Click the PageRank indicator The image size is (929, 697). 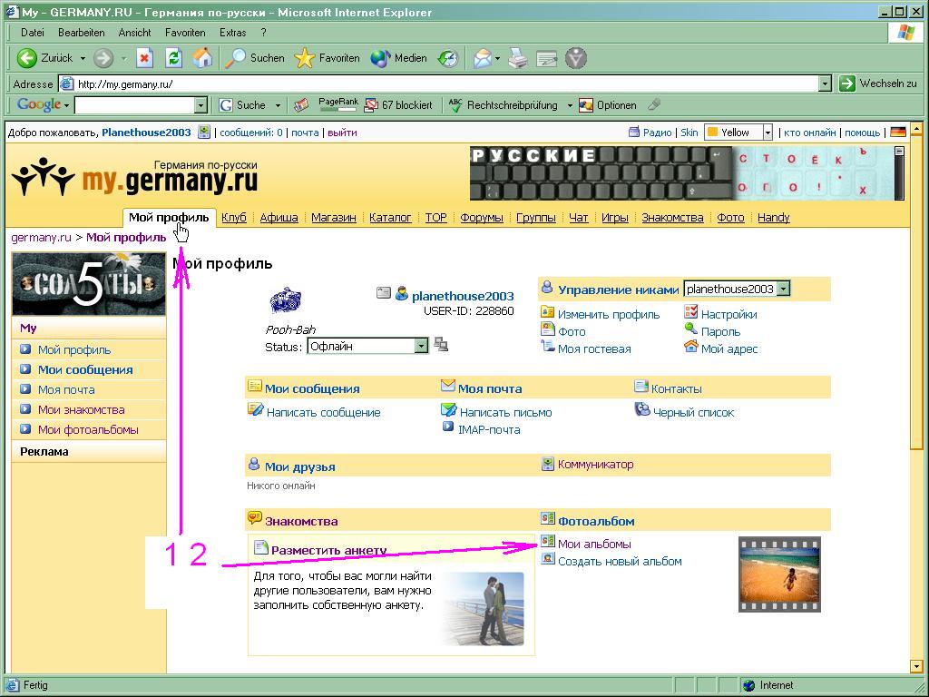coord(338,105)
